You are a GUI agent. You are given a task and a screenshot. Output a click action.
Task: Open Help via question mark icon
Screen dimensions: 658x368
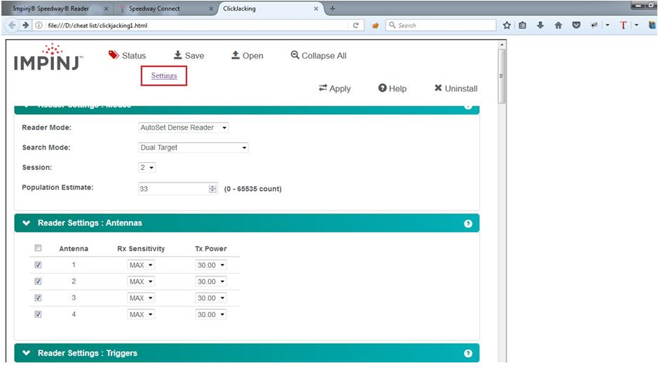(x=383, y=88)
